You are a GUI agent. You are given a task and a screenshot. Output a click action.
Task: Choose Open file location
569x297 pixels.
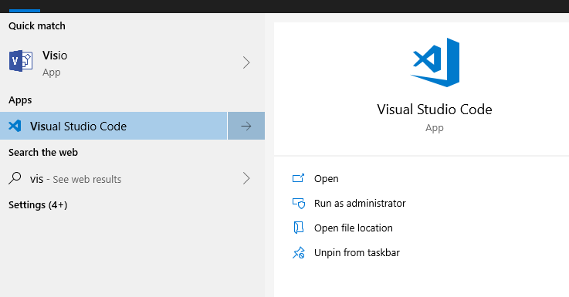coord(354,228)
